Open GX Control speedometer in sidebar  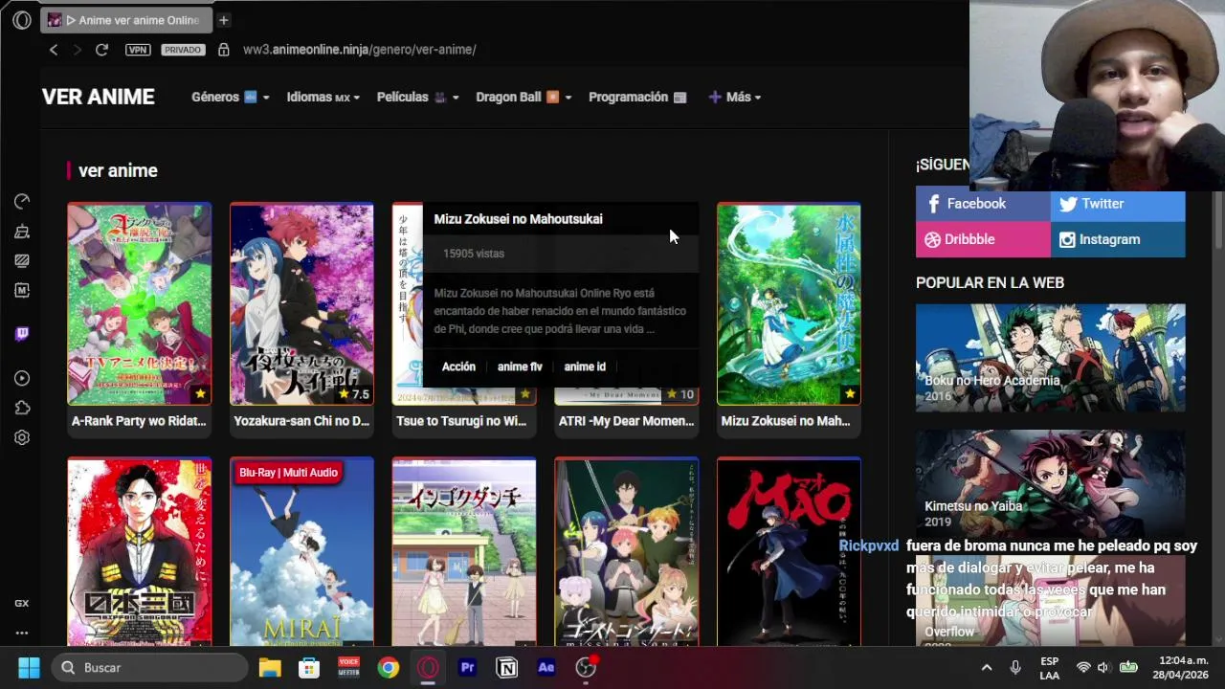point(22,201)
